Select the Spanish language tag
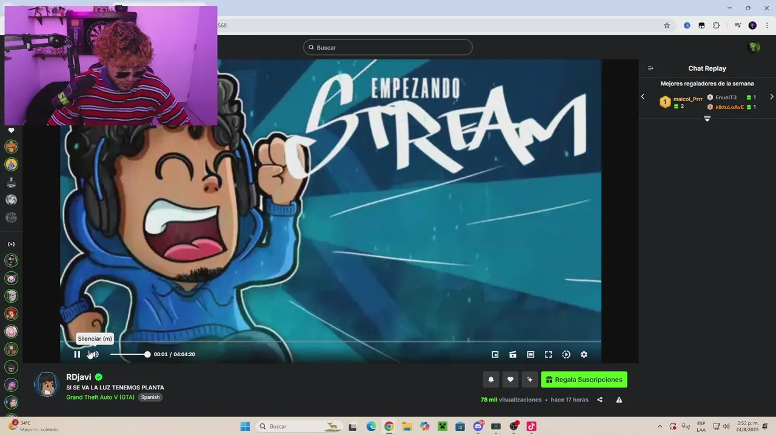Viewport: 776px width, 436px height. click(150, 397)
